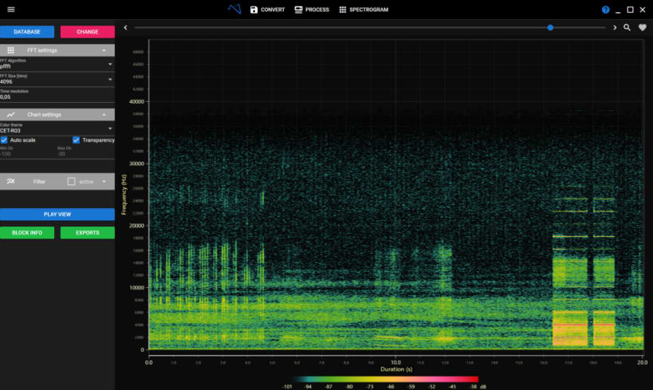
Task: Open the Process tab
Action: [x=312, y=10]
